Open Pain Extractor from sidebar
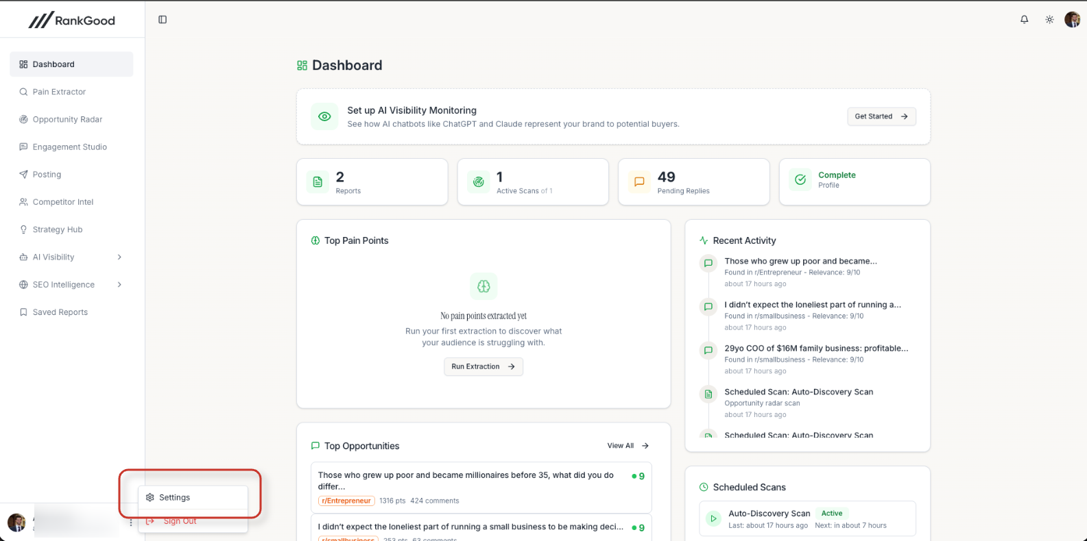Image resolution: width=1087 pixels, height=541 pixels. (59, 92)
